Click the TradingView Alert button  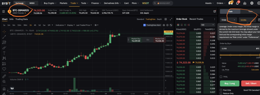[152, 25]
